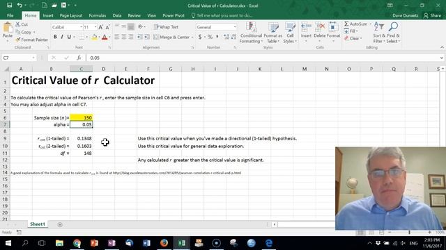Decrease font size with small A
This screenshot has width=446, height=250.
pos(107,27)
